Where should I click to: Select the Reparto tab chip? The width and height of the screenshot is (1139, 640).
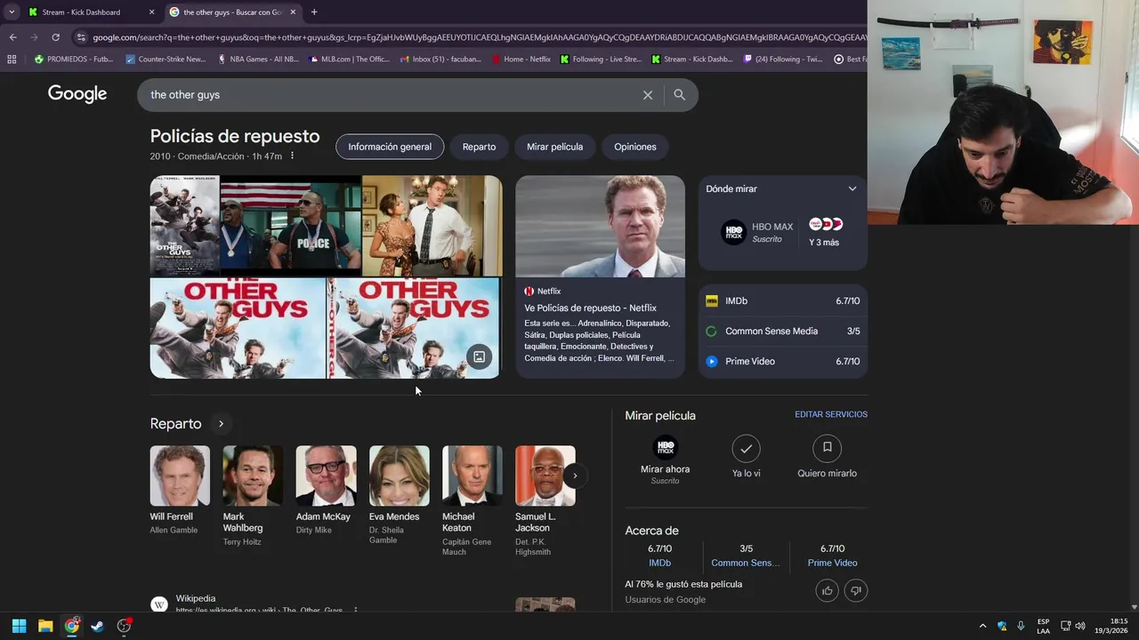pyautogui.click(x=479, y=147)
